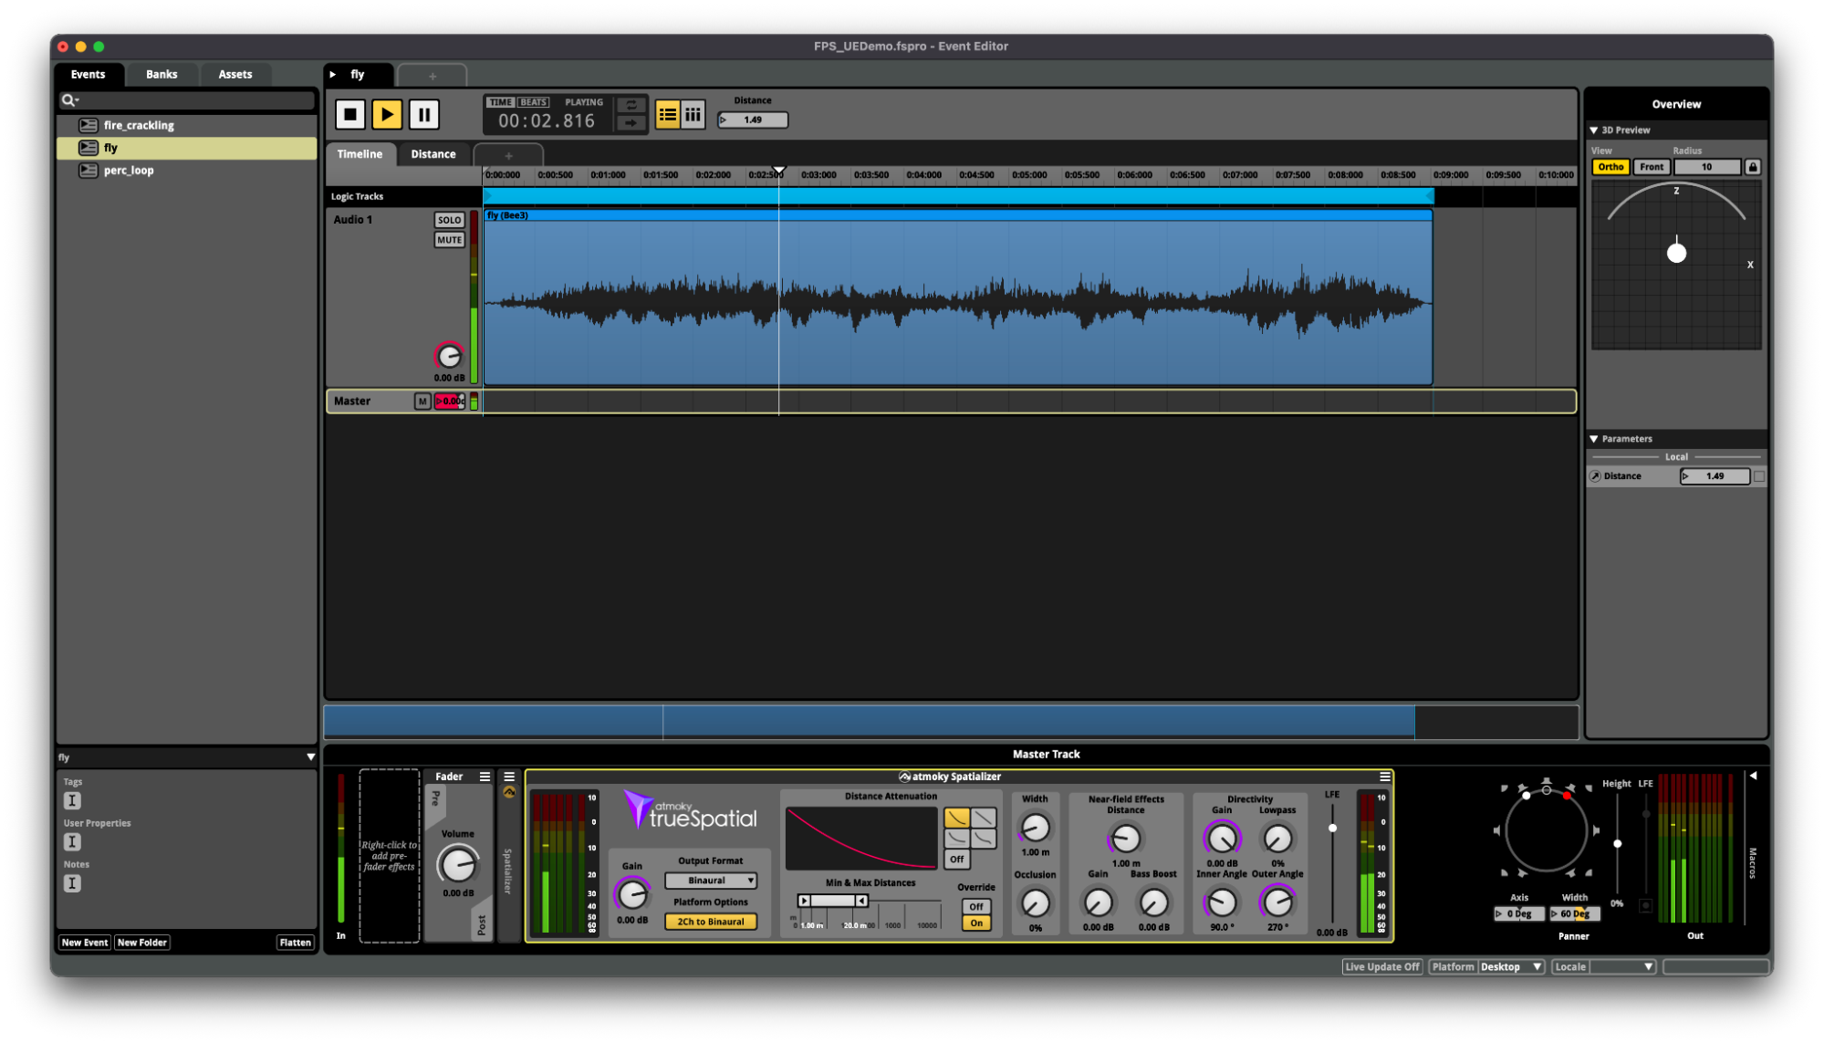
Task: Click the follow-cursor arrow icon in transport
Action: [x=631, y=122]
